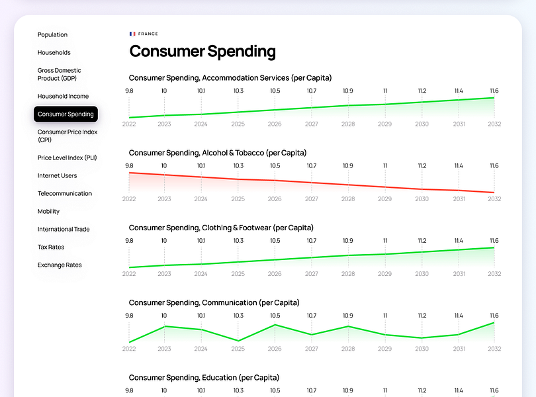Click the France flag icon
This screenshot has height=397, width=536.
pos(132,34)
